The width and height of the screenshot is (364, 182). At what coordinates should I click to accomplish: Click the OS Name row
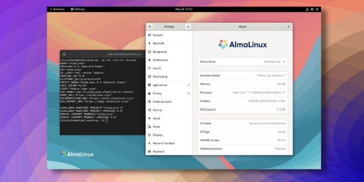[x=243, y=123]
